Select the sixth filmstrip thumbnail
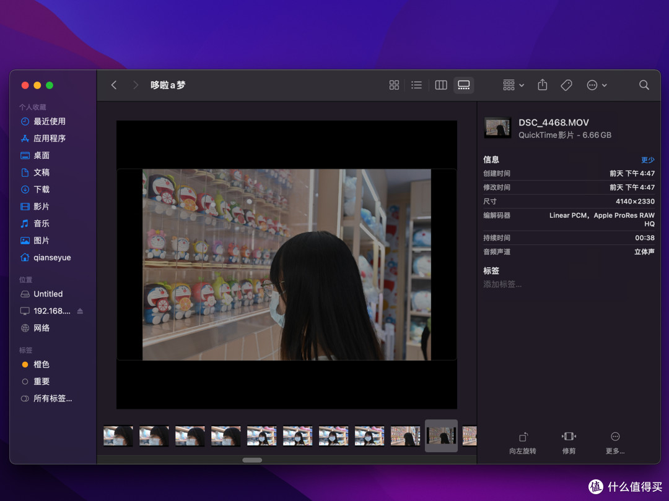The height and width of the screenshot is (501, 669). point(297,436)
